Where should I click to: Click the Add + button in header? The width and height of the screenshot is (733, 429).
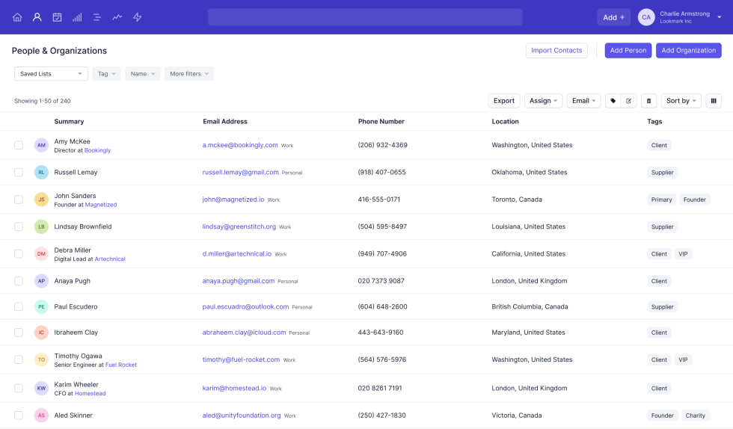613,17
